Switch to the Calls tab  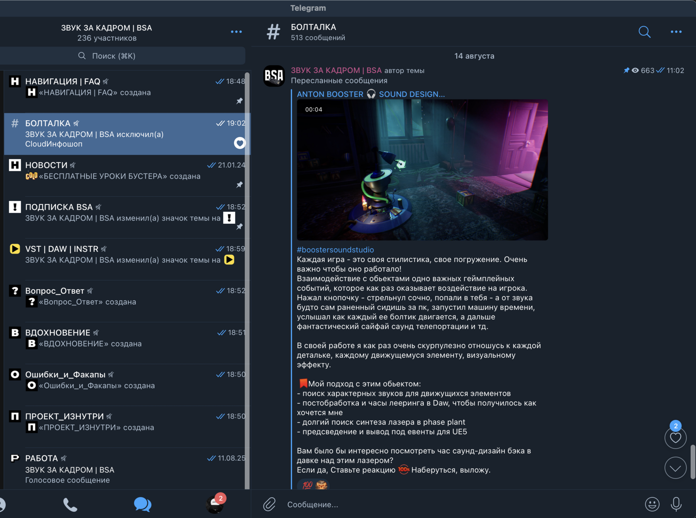tap(70, 504)
